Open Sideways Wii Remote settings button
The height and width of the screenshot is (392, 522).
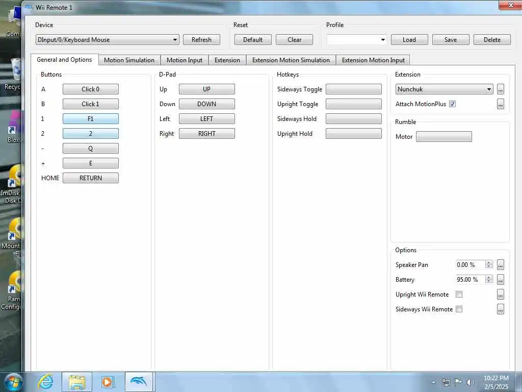click(501, 309)
